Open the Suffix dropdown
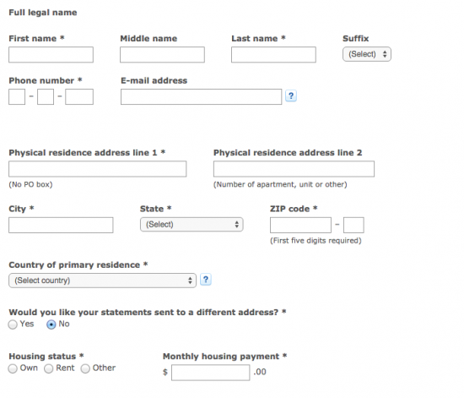 click(367, 54)
